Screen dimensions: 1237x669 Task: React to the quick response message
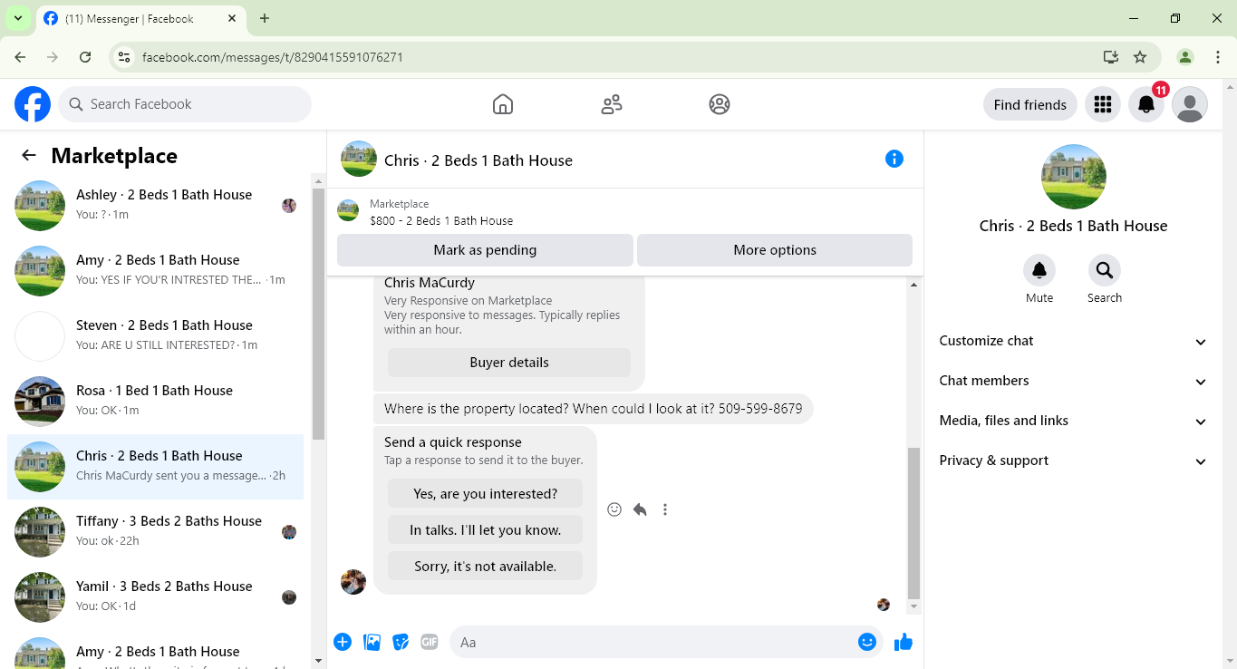point(614,509)
